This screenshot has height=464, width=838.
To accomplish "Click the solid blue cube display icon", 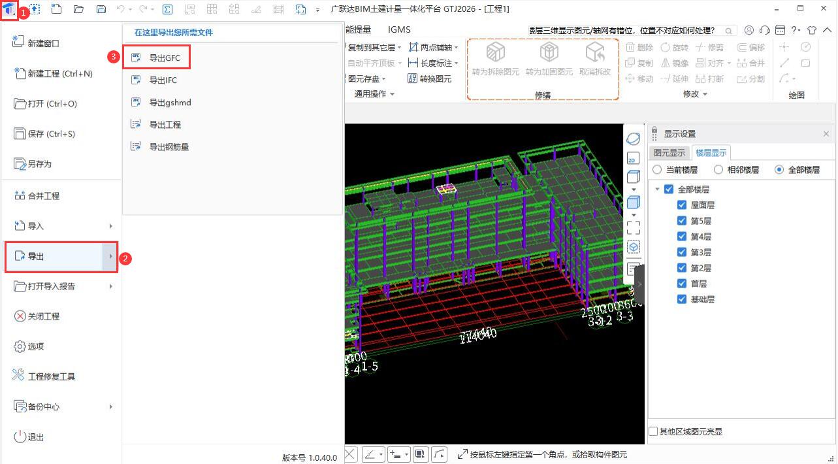I will pyautogui.click(x=633, y=202).
